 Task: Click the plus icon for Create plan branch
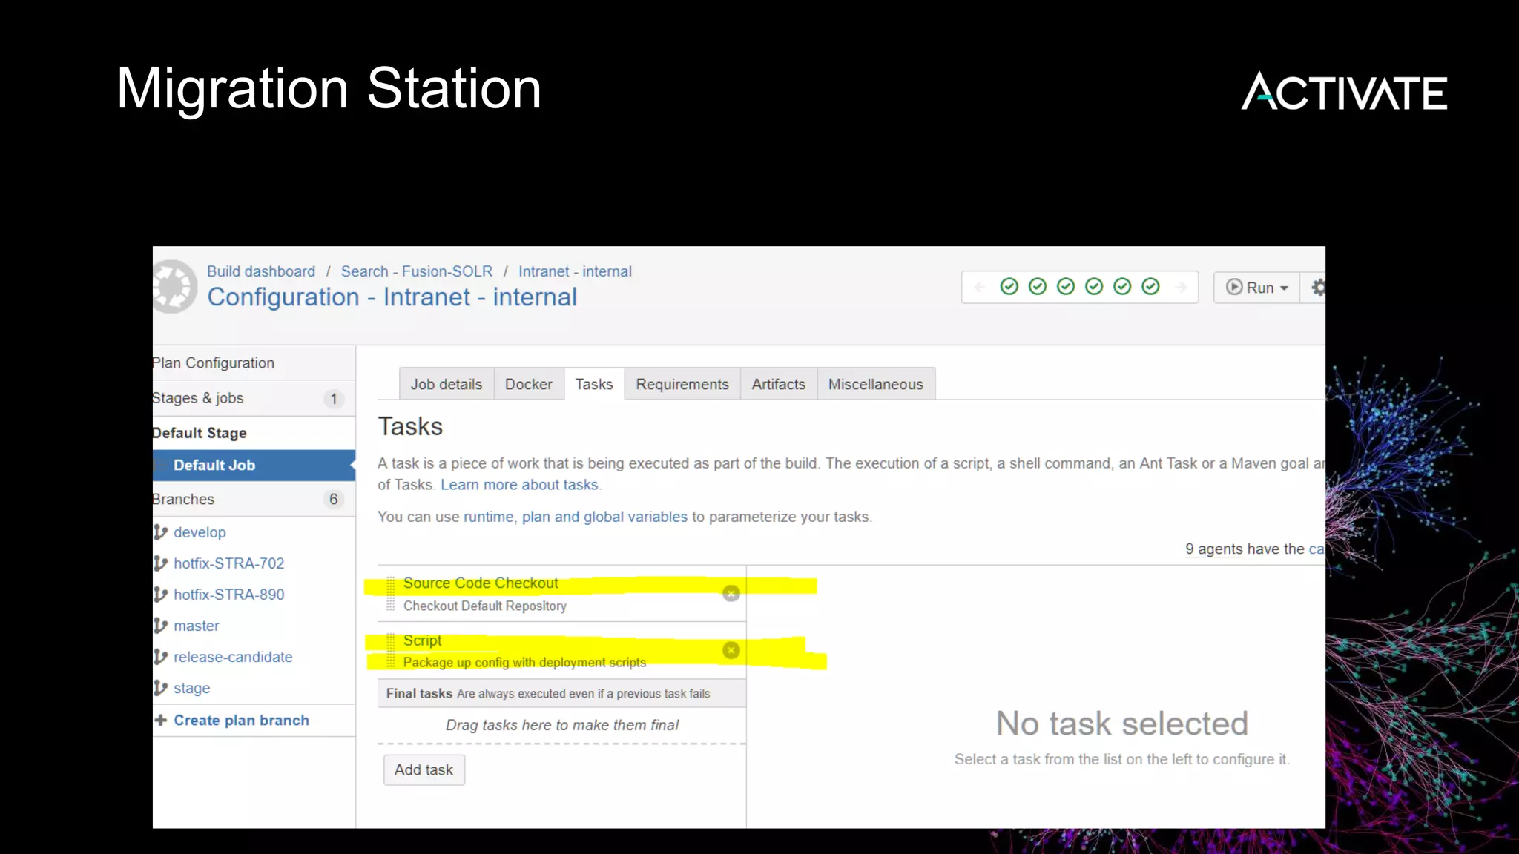click(160, 720)
